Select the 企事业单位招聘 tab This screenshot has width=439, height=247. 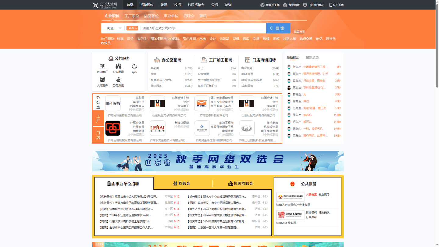click(124, 184)
